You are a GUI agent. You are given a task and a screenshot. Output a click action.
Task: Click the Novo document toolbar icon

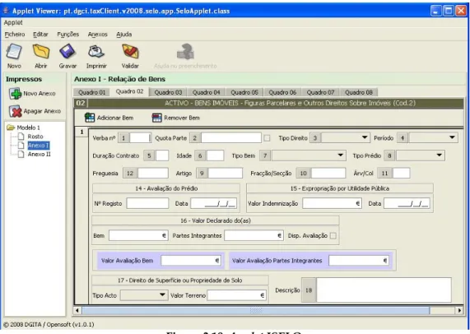tap(14, 52)
